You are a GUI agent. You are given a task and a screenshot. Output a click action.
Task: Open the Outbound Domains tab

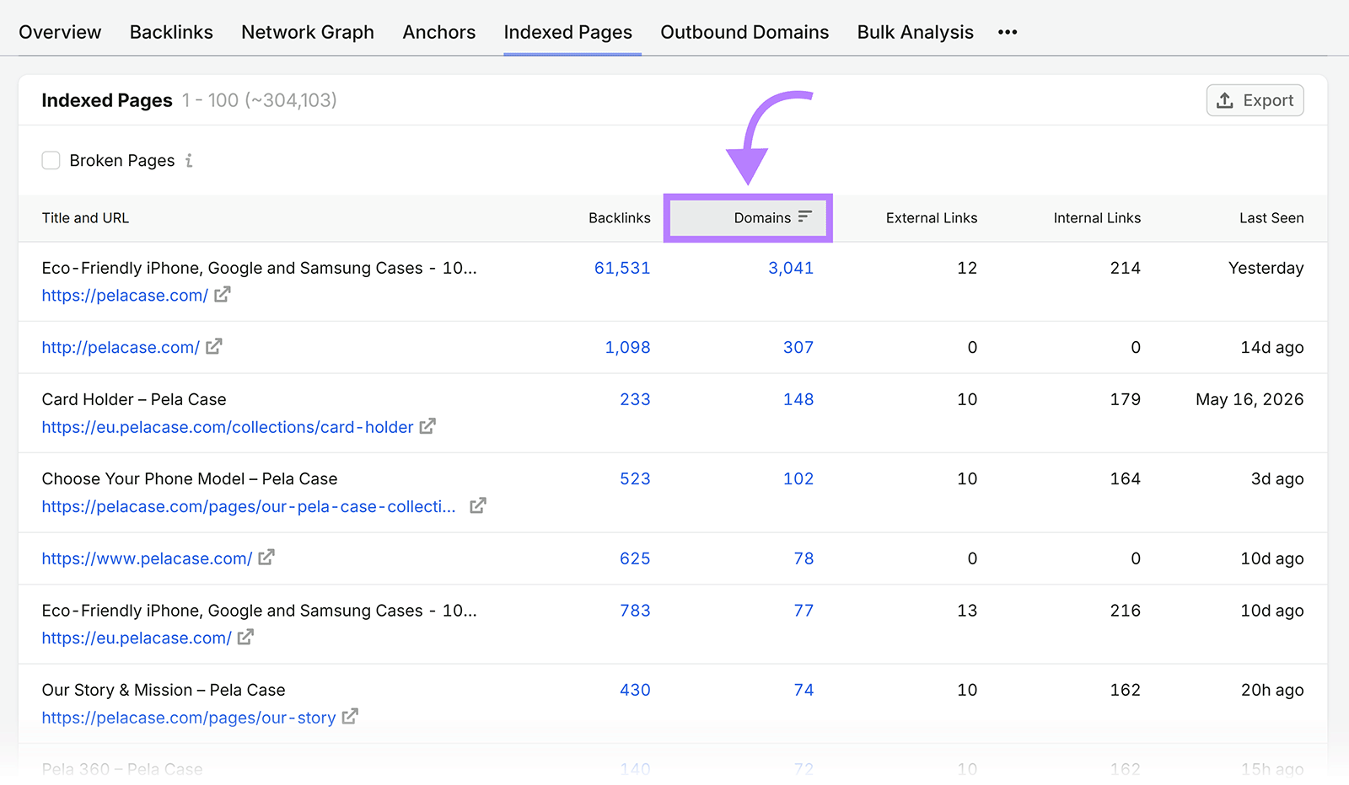tap(744, 32)
